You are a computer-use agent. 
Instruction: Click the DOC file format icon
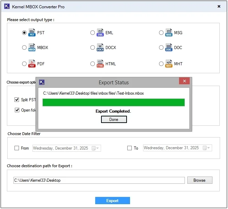coord(169,47)
